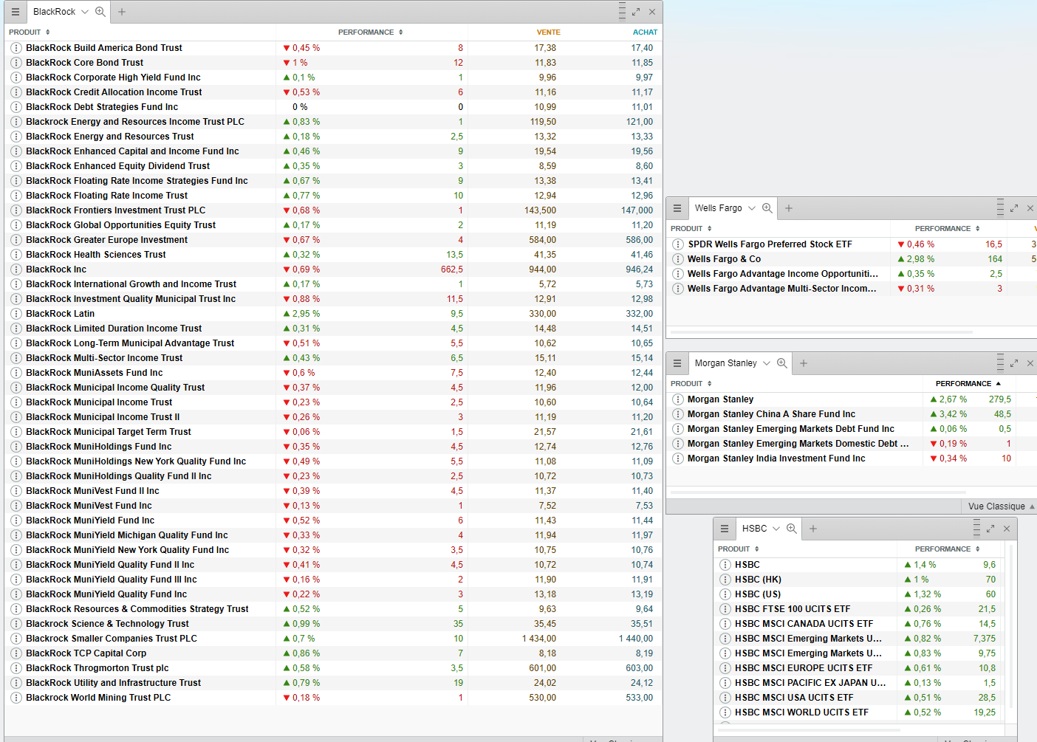Open the options icon beside Blackrock World Mining Trust PLC
Image resolution: width=1037 pixels, height=742 pixels.
point(16,698)
